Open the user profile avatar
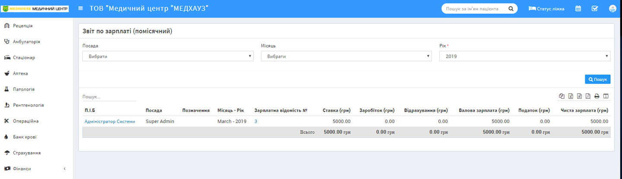The image size is (622, 179). tap(612, 9)
